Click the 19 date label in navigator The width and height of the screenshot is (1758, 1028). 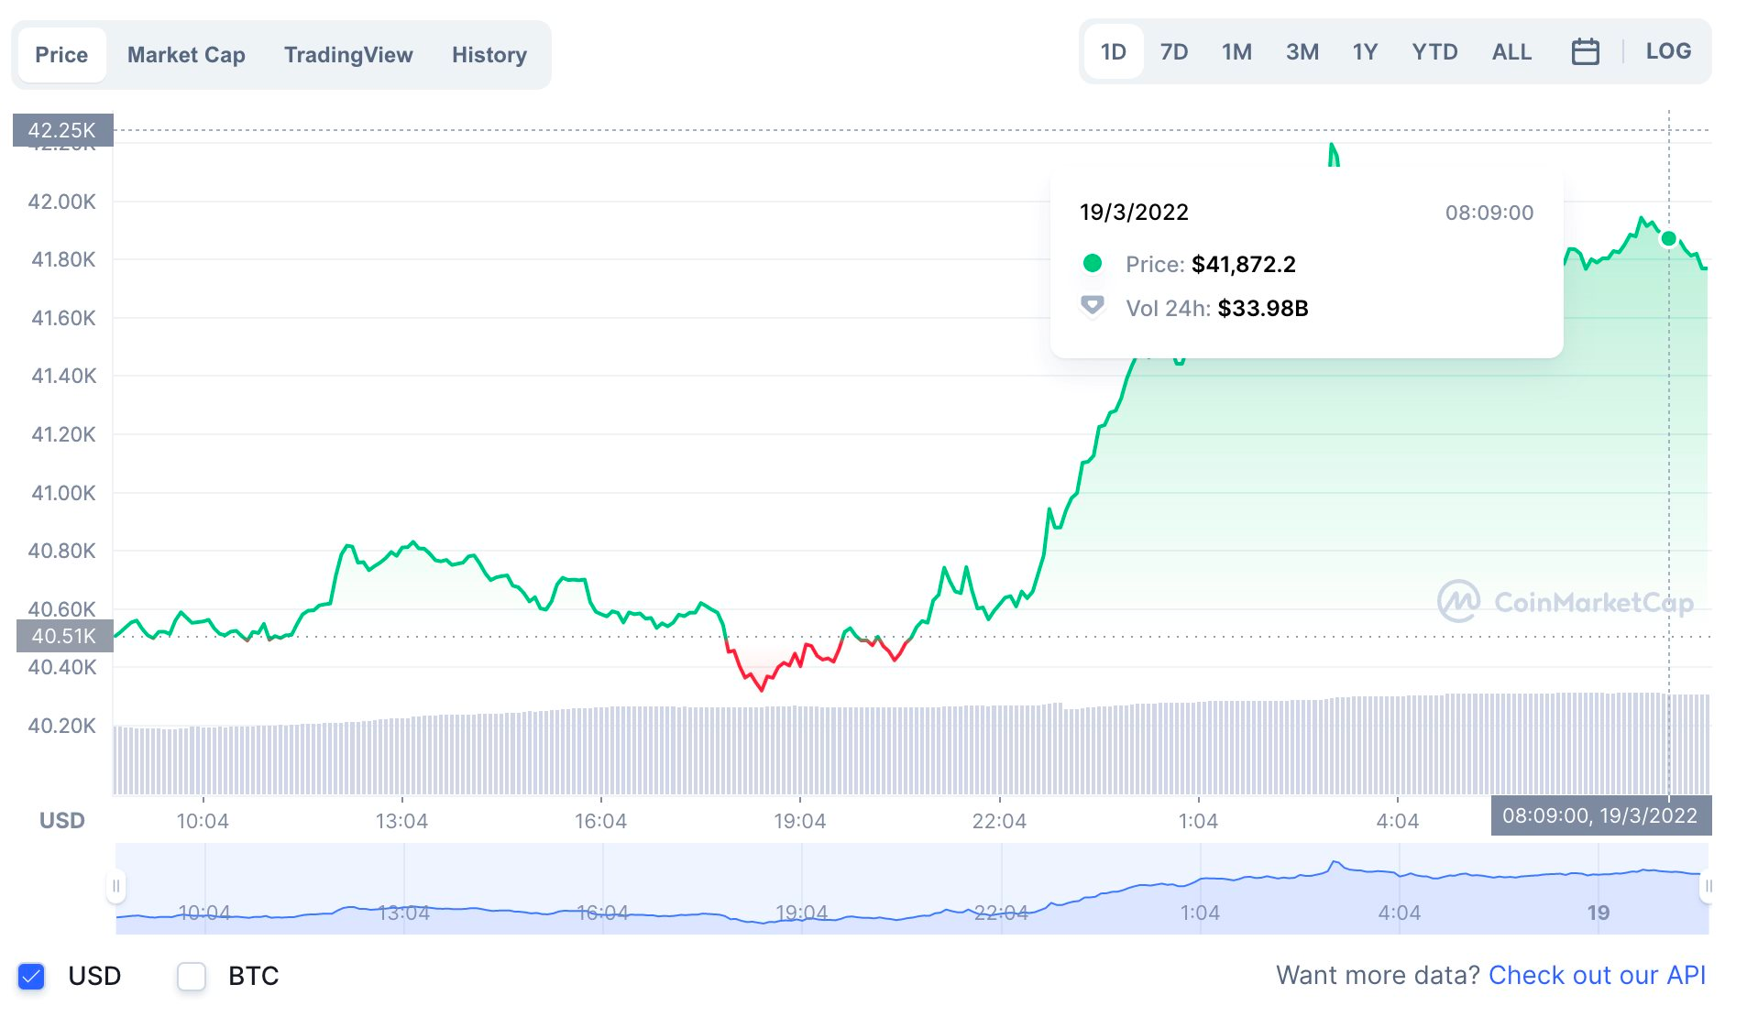[1599, 913]
